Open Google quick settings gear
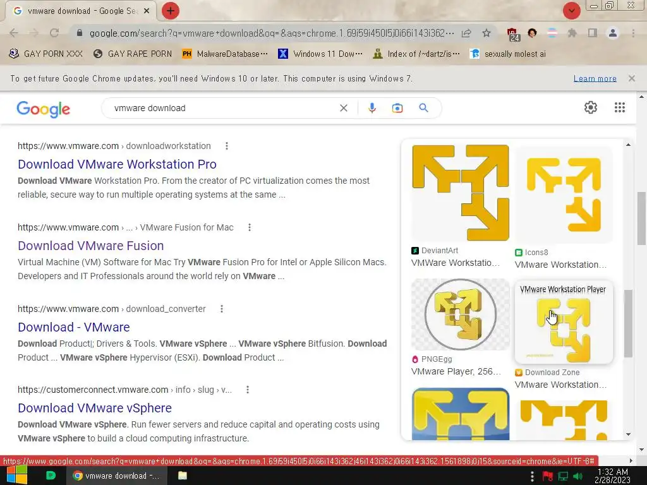Viewport: 647px width, 485px height. coord(591,107)
